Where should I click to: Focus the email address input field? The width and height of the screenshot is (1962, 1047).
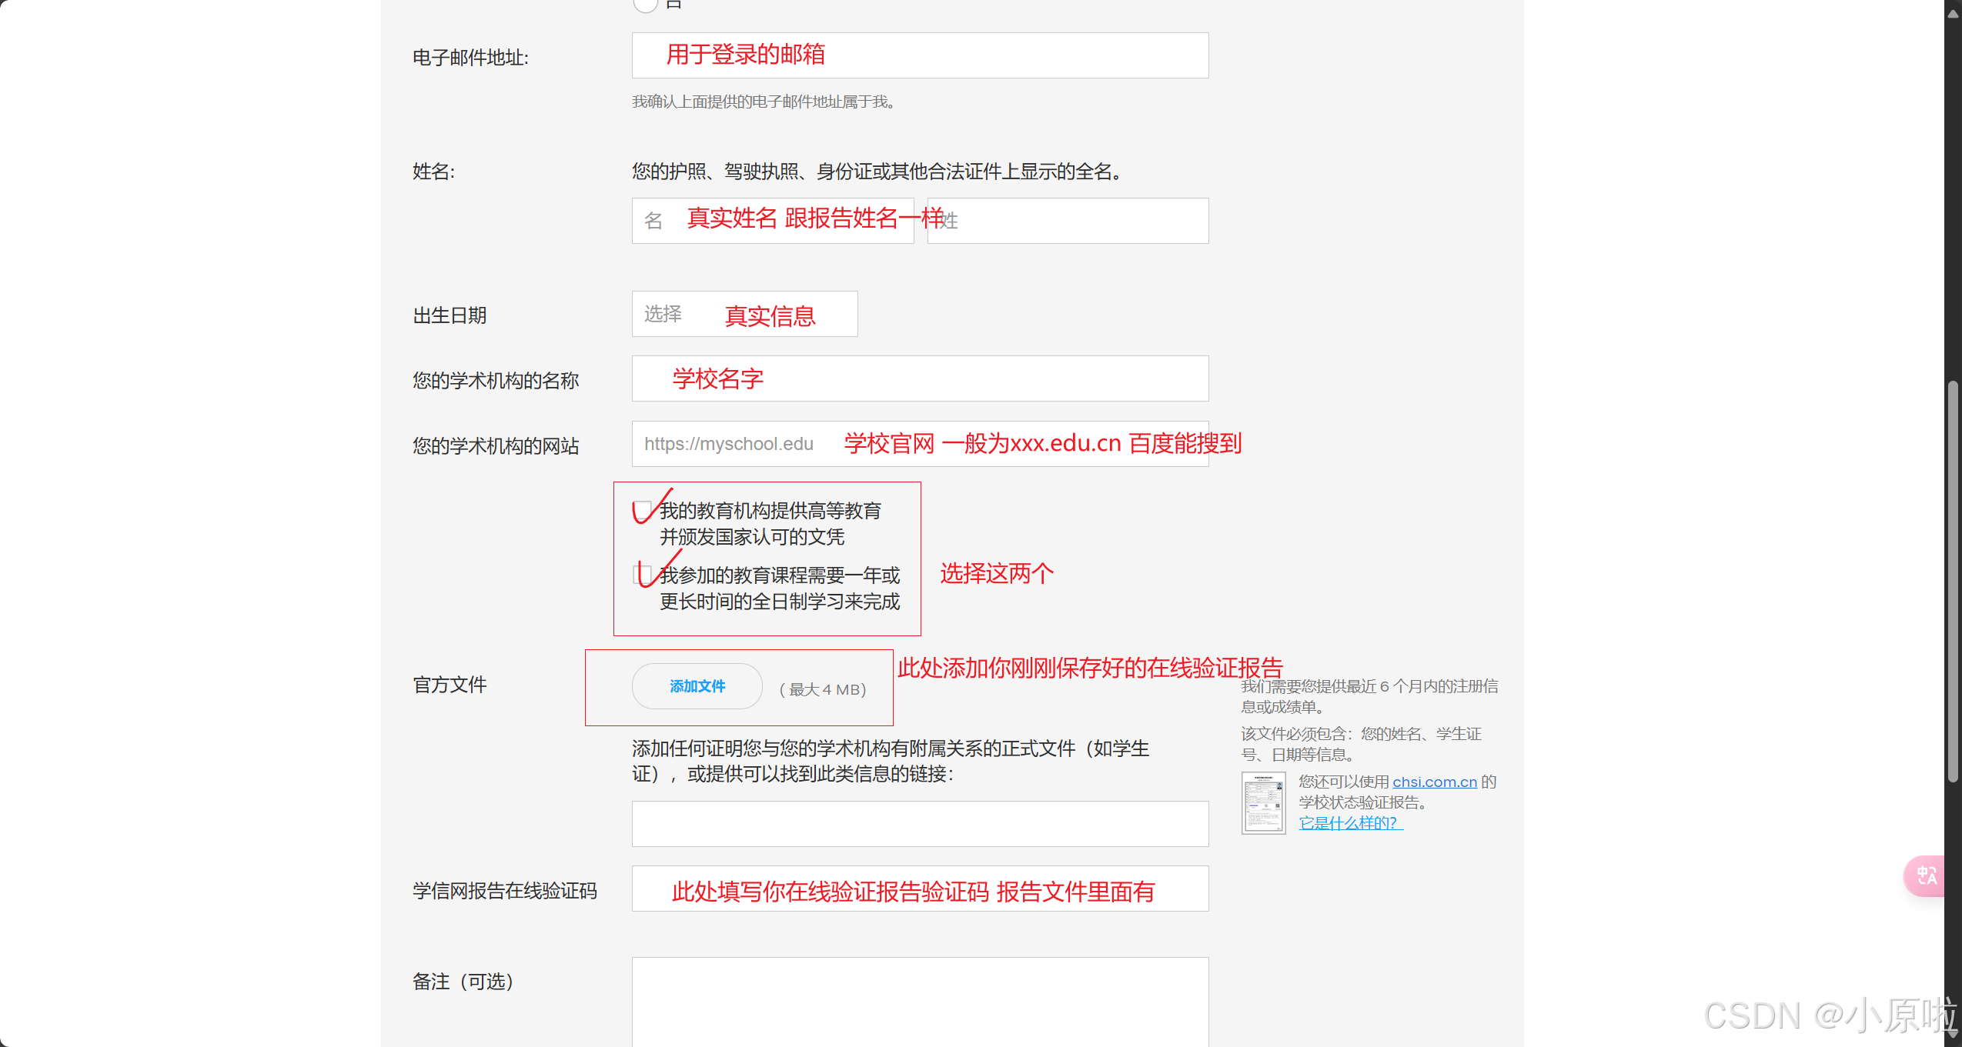[919, 55]
